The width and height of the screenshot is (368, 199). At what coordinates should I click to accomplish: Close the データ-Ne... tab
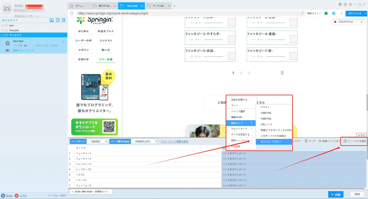pyautogui.click(x=169, y=6)
